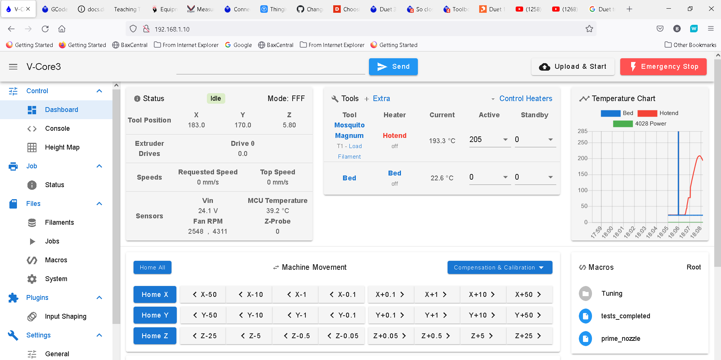Click the browser back arrow
This screenshot has width=721, height=360.
[x=11, y=29]
